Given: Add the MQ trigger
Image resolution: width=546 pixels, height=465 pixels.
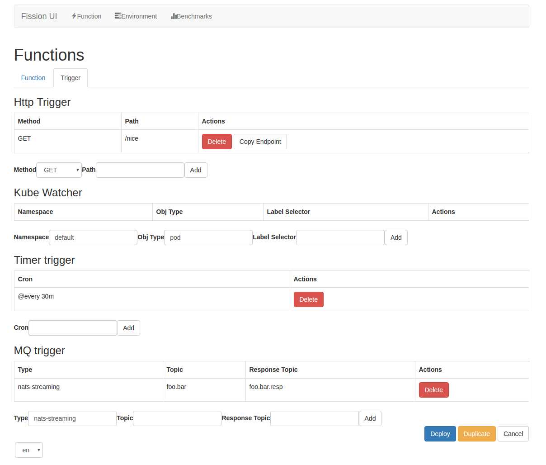Looking at the screenshot, I should [x=370, y=418].
